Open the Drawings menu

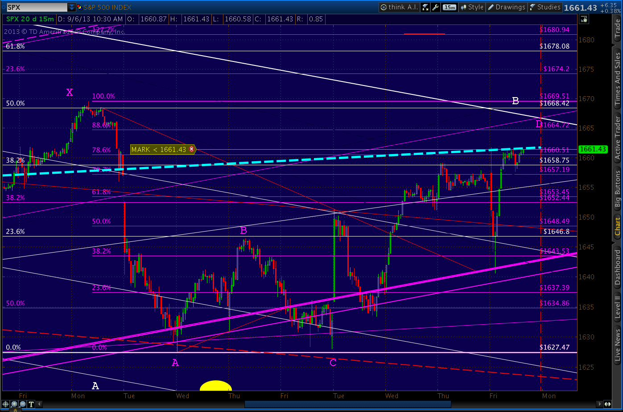506,7
